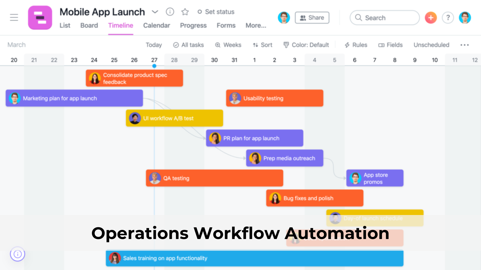This screenshot has height=270, width=481.
Task: Open the Rules panel
Action: pos(356,45)
